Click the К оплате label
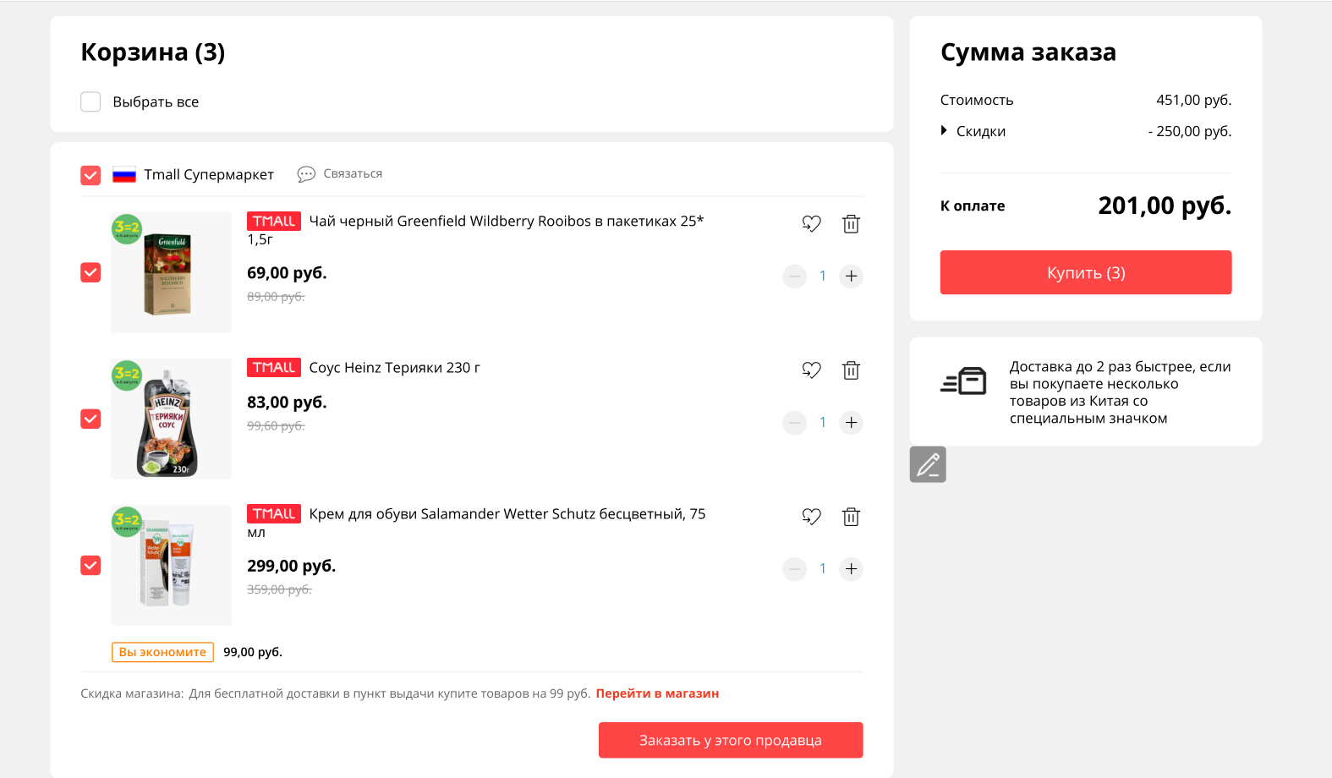This screenshot has height=778, width=1332. click(x=973, y=205)
